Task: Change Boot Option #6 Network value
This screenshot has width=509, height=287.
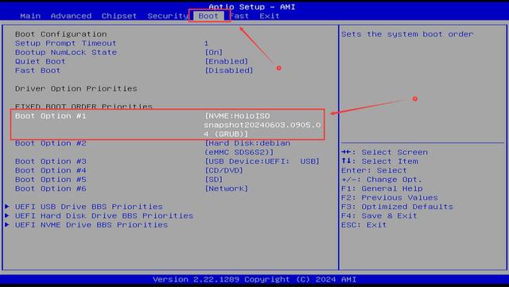Action: point(226,188)
